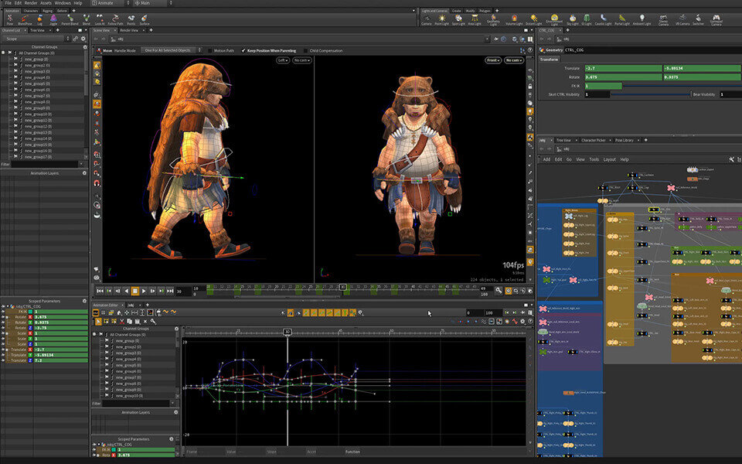Select the Pose shelf tool
Screen dimensions: 742x464
pos(9,19)
